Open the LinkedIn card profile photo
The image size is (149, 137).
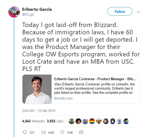pyautogui.click(x=37, y=89)
